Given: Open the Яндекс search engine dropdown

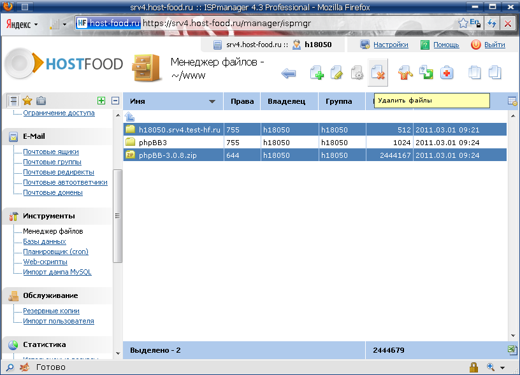Looking at the screenshot, I should coord(22,24).
